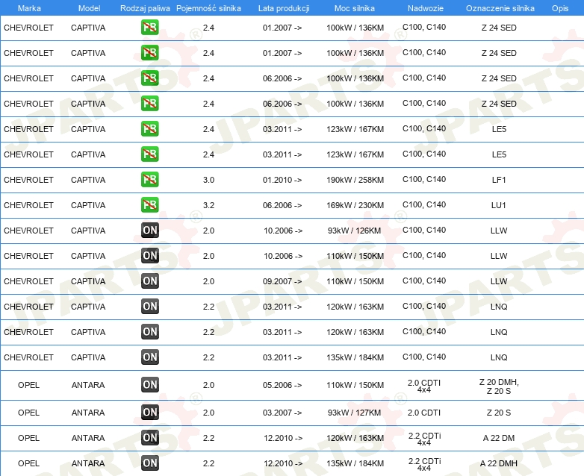The image size is (584, 476).
Task: Select the A 22 DMH engine code cell
Action: point(499,463)
